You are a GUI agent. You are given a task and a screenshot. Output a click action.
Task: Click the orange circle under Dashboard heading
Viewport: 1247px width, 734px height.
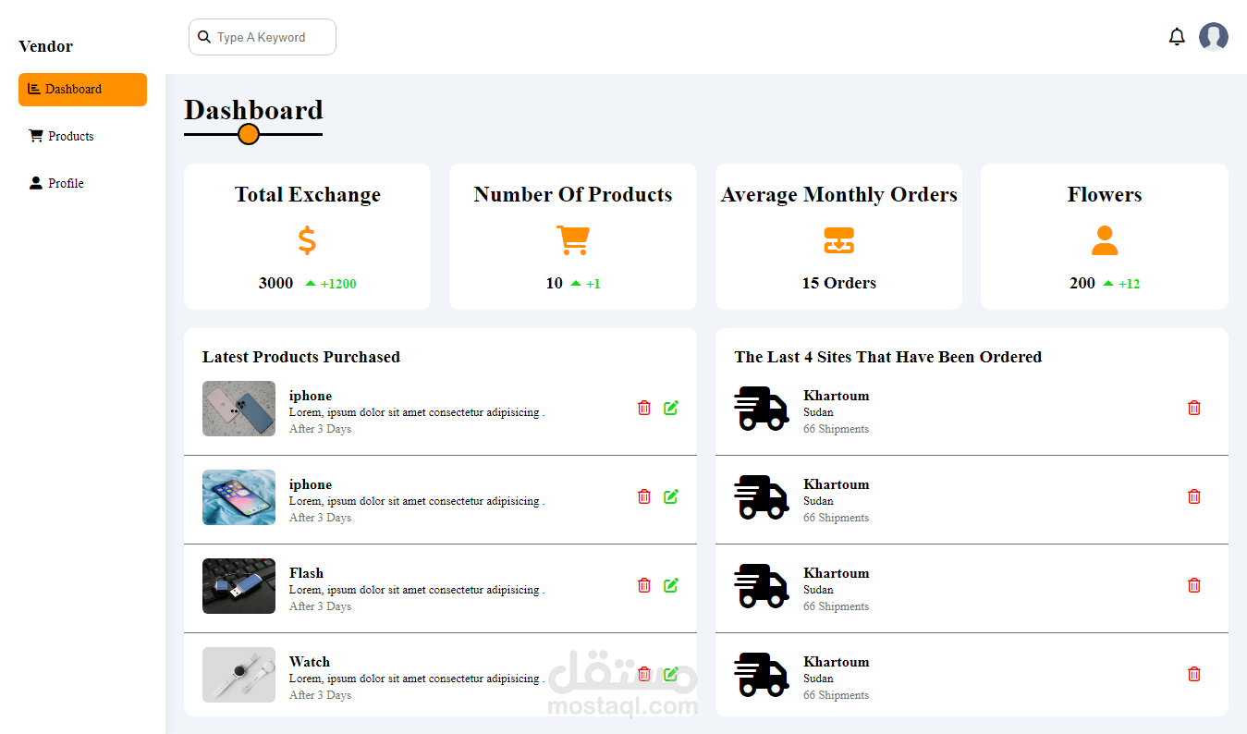(248, 134)
